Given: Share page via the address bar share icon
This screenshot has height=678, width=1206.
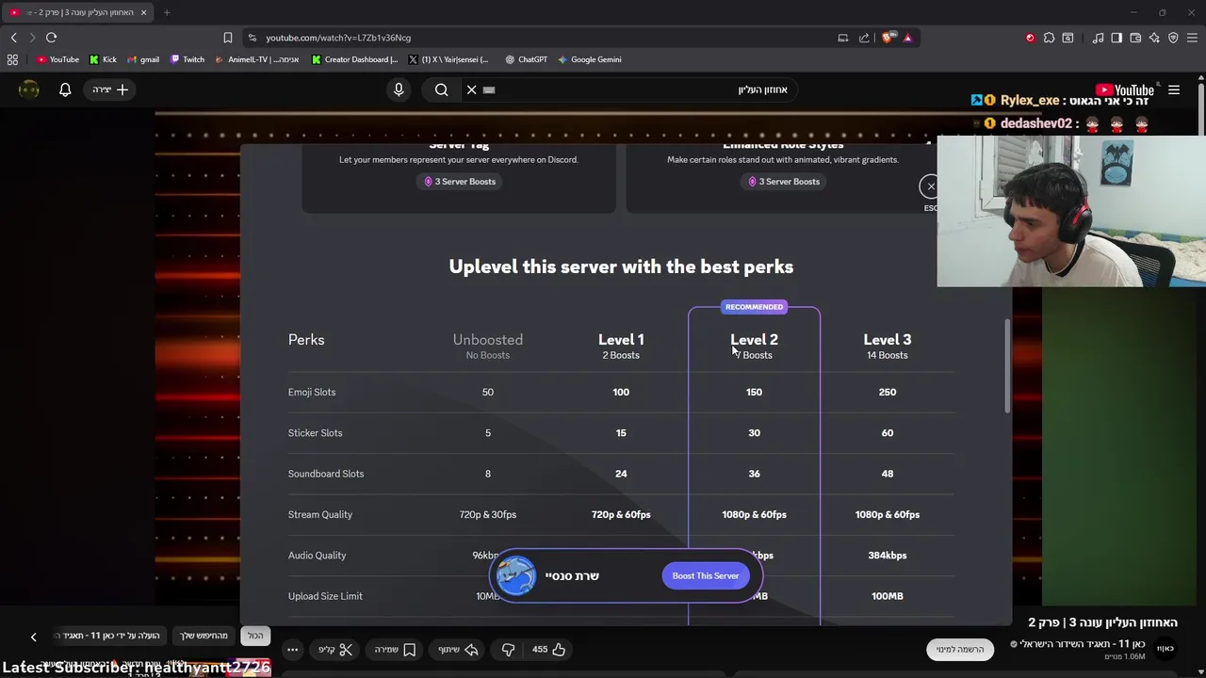Looking at the screenshot, I should pos(864,38).
